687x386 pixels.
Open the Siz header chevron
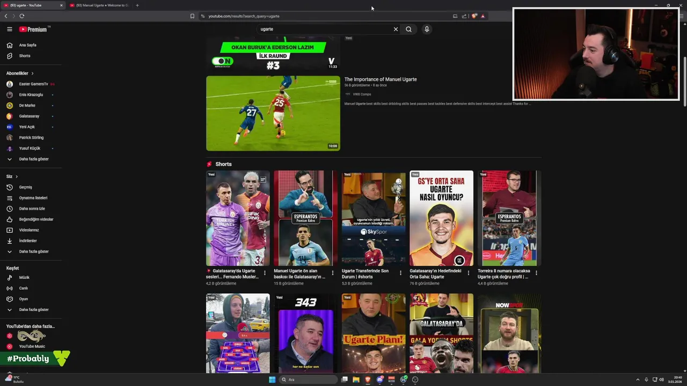point(17,176)
